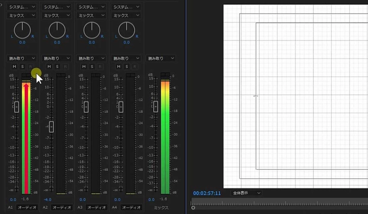Mute audio track A2

coord(49,67)
